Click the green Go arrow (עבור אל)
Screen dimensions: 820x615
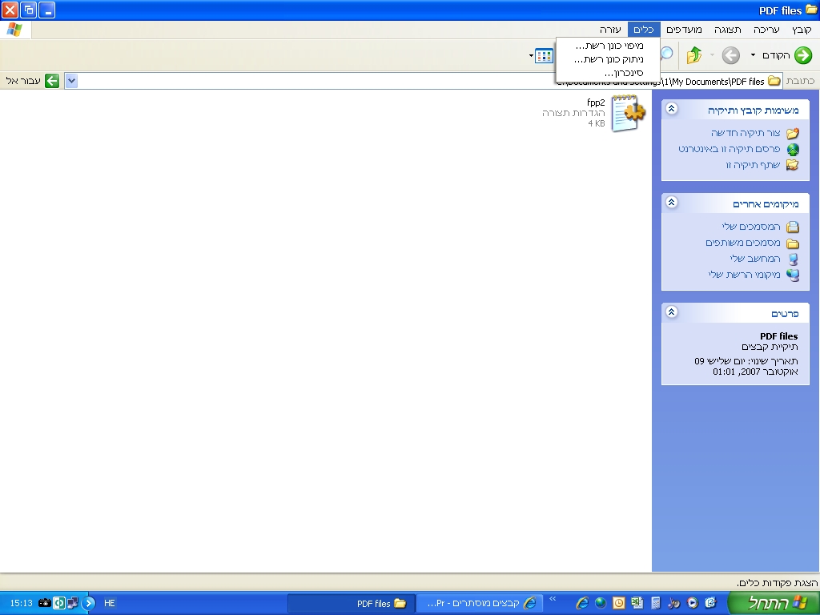coord(52,81)
